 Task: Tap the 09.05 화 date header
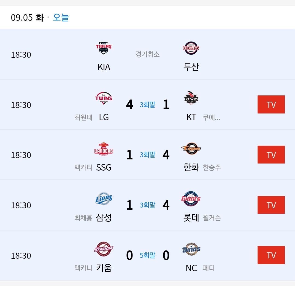click(27, 17)
